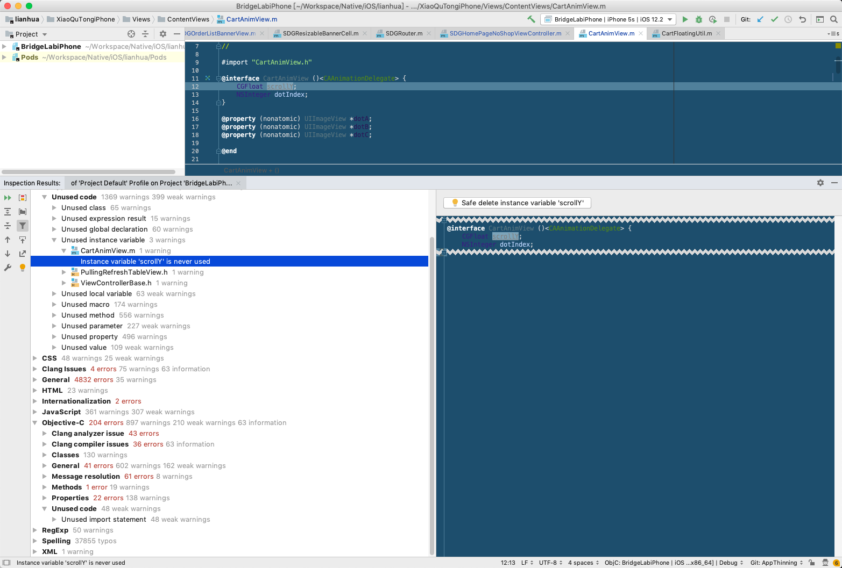Click Git Update Project arrow icon
842x568 pixels.
(760, 19)
